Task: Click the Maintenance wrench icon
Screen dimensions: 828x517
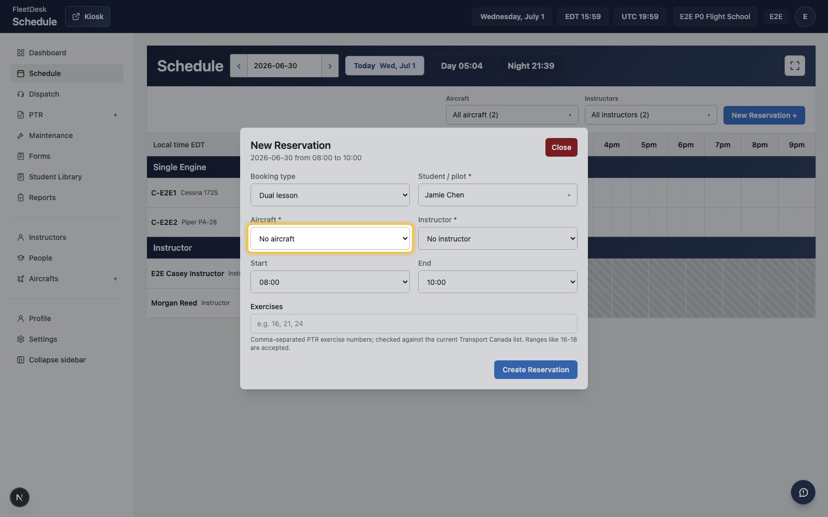Action: pos(21,135)
